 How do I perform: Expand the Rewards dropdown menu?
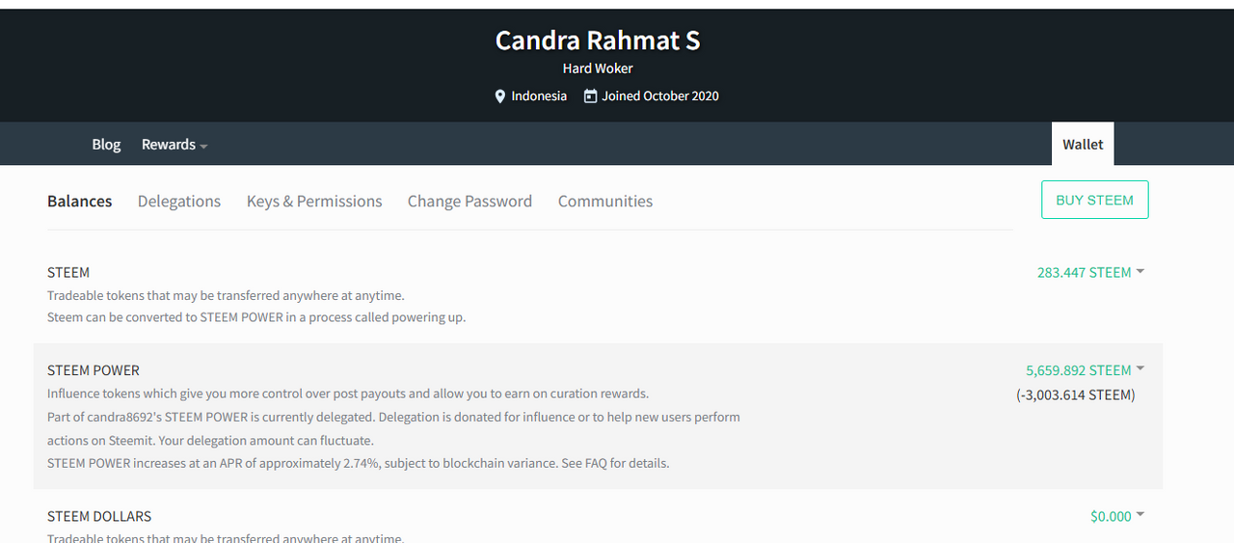pyautogui.click(x=174, y=144)
